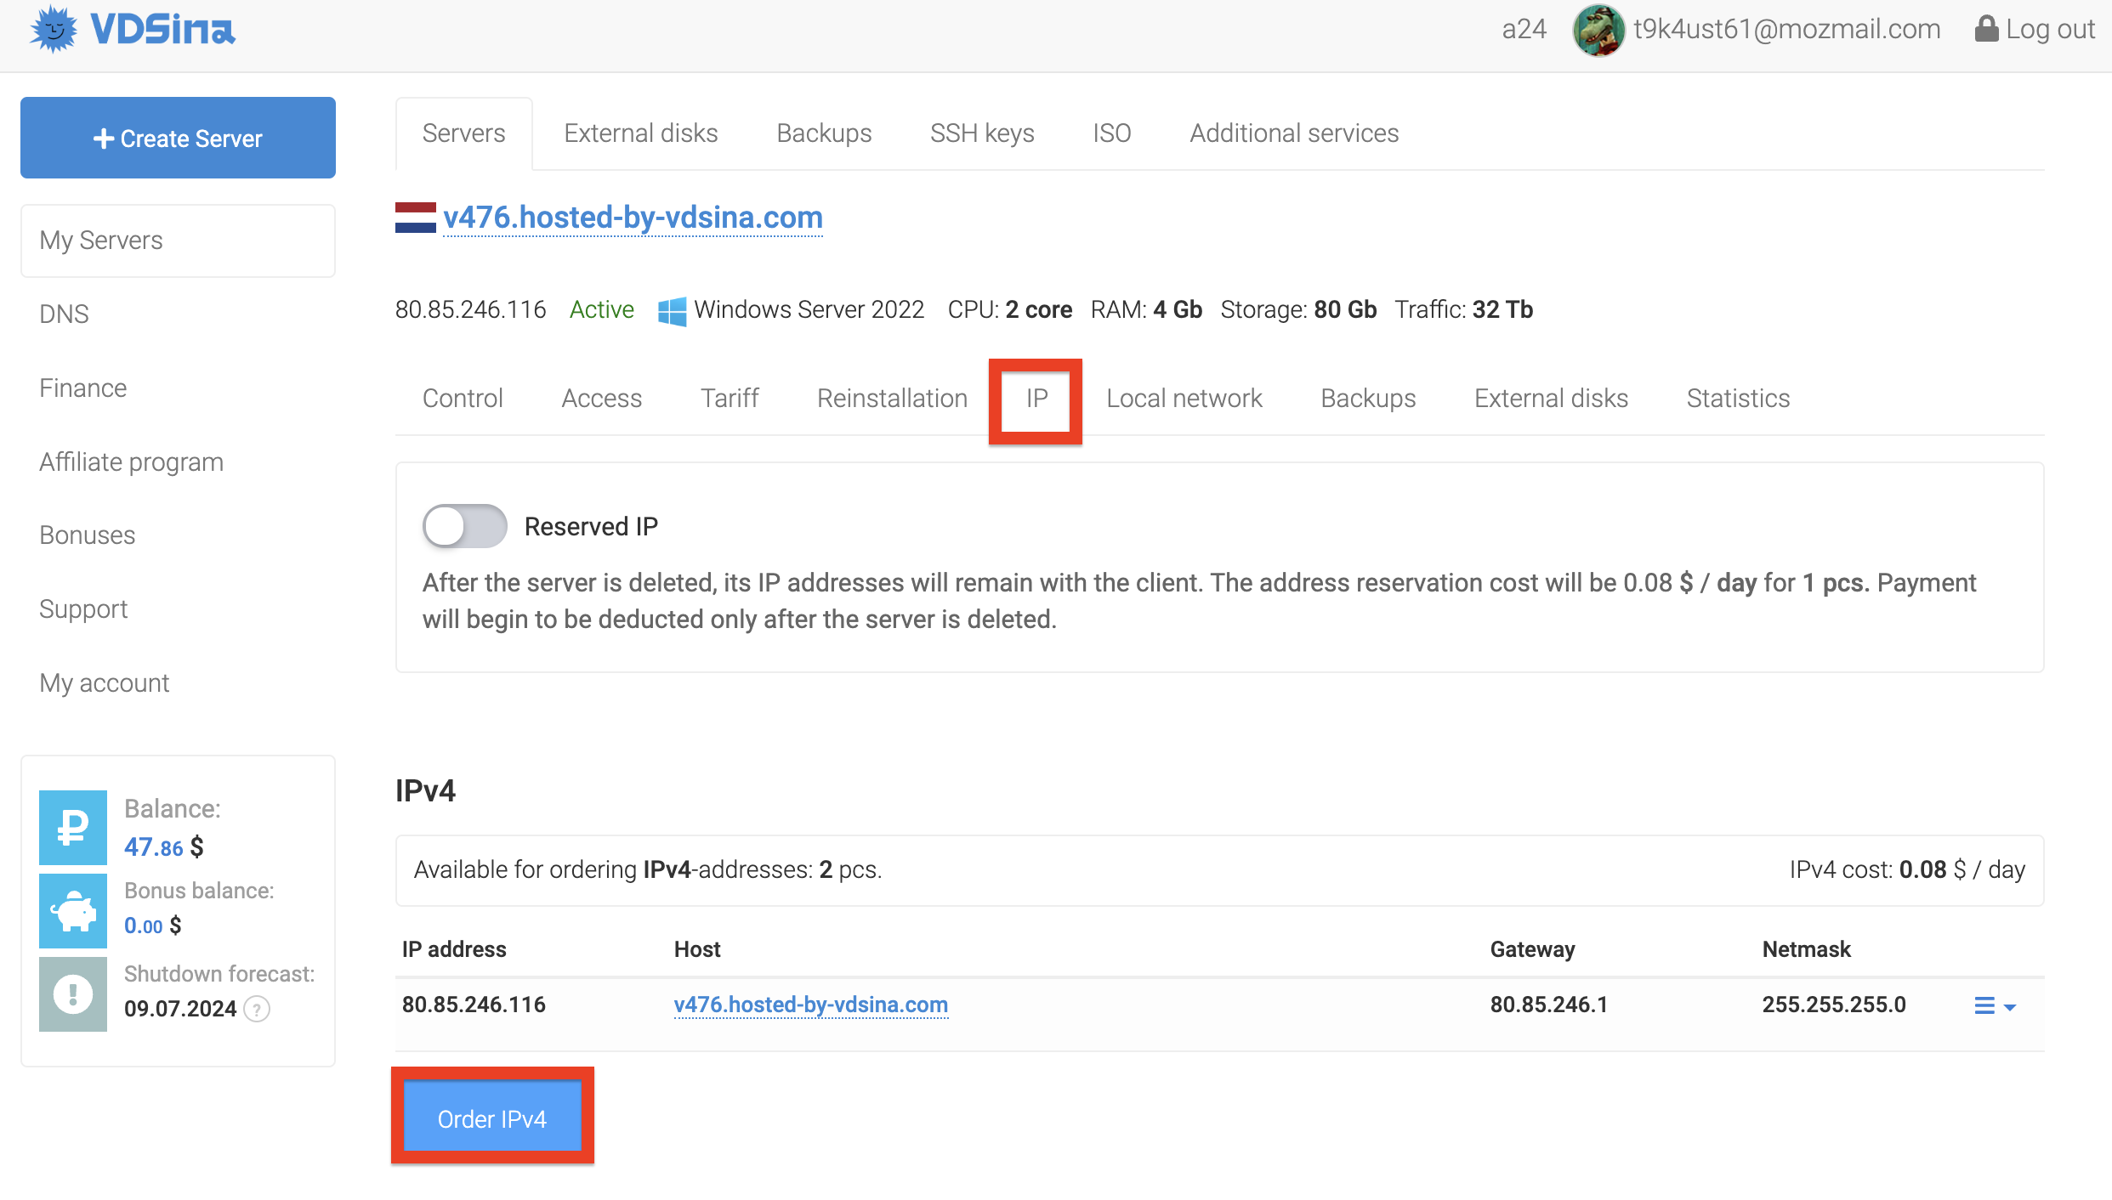Click the Netherlands flag next to server name

coord(415,218)
